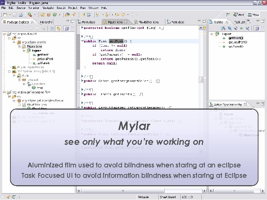Click the Open Type toolbar icon

click(x=67, y=15)
